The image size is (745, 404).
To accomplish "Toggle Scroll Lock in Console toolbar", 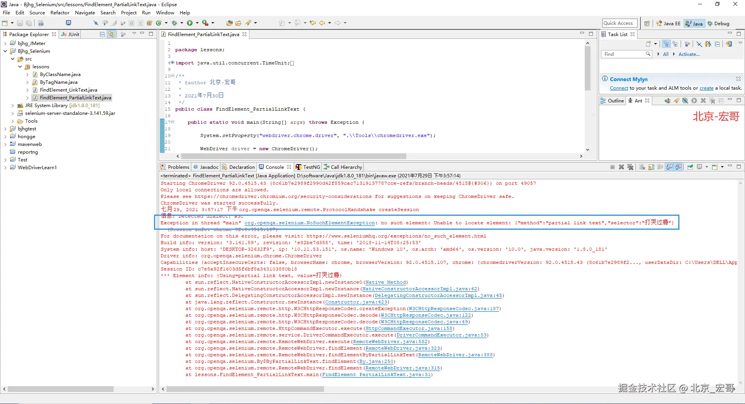I will tap(651, 167).
